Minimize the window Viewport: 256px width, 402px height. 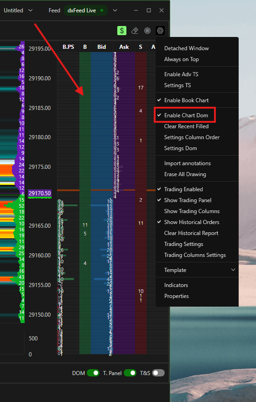(136, 10)
